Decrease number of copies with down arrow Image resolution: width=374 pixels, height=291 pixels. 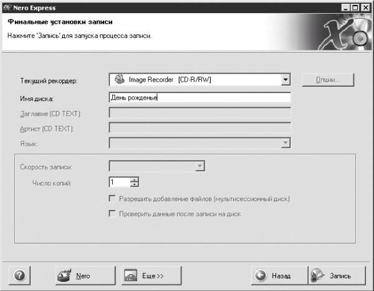(x=134, y=184)
